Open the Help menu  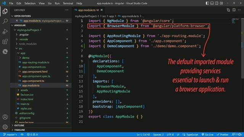[79, 3]
